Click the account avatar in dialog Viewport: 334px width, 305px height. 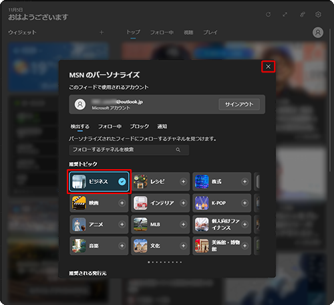tap(80, 104)
